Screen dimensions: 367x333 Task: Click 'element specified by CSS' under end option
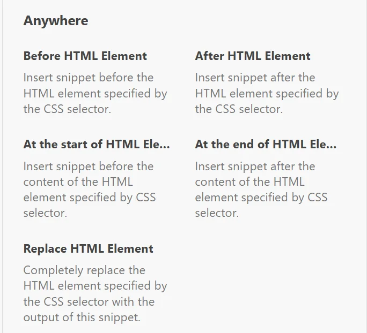pos(261,198)
